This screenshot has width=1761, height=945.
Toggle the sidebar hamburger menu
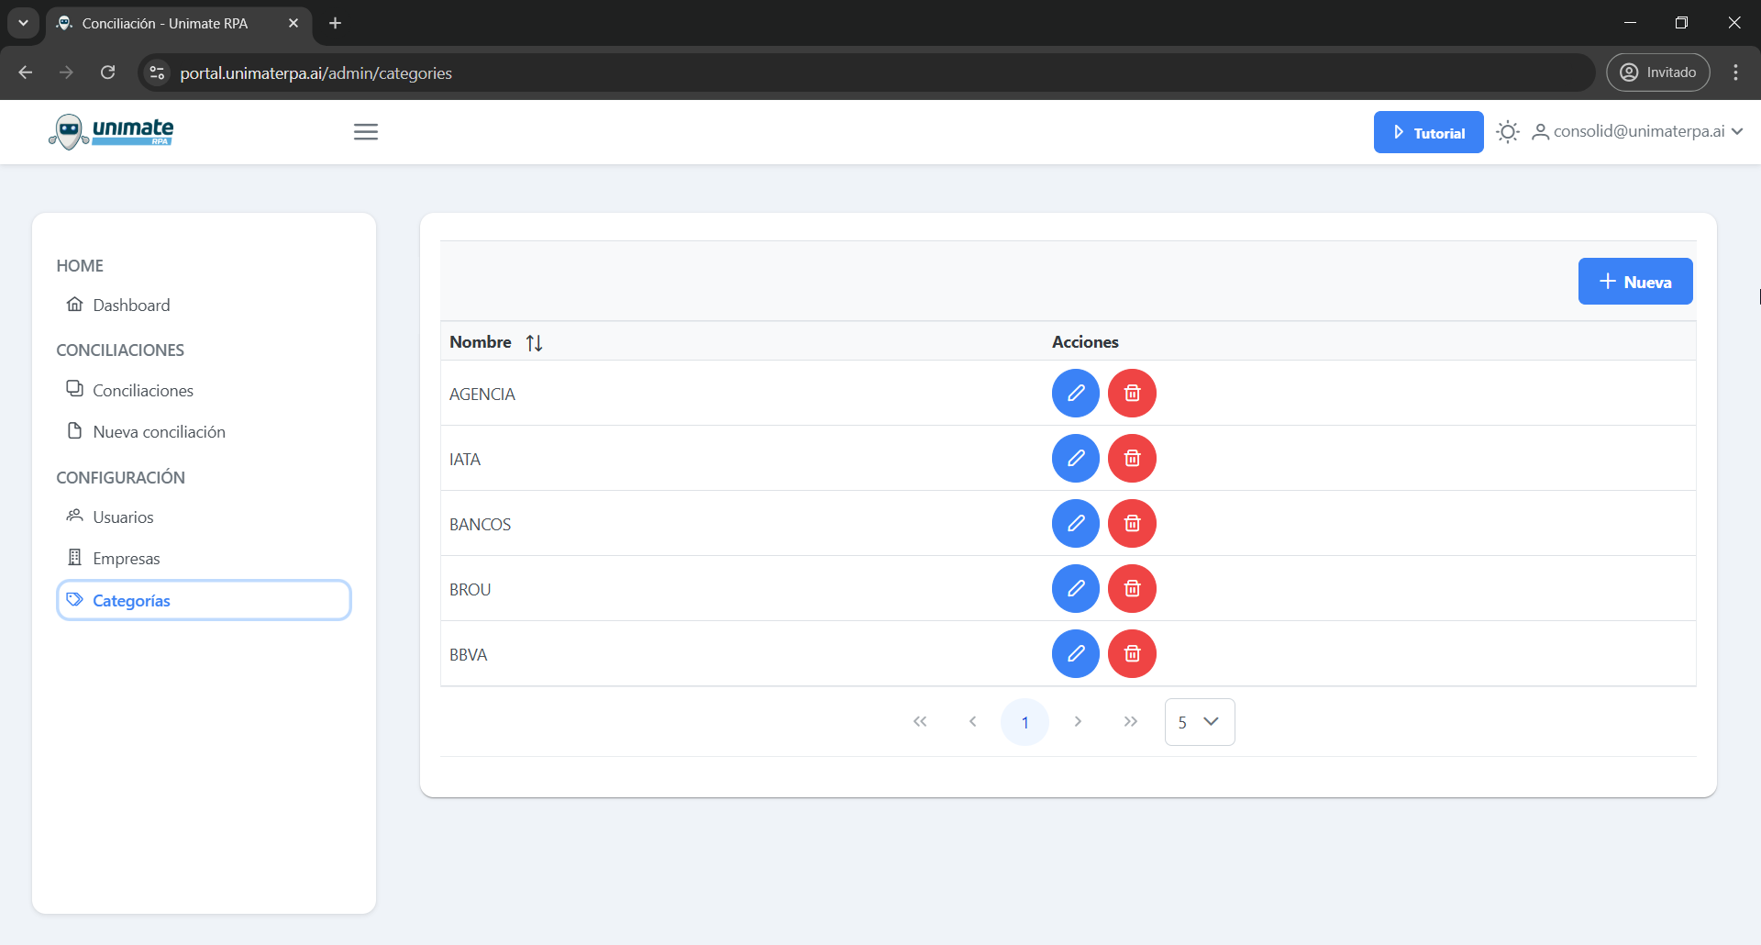tap(366, 132)
